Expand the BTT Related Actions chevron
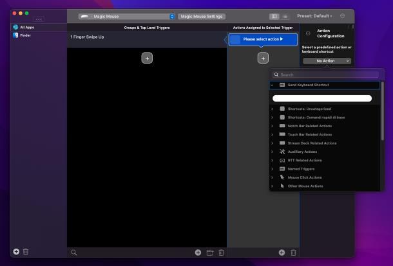 [272, 160]
